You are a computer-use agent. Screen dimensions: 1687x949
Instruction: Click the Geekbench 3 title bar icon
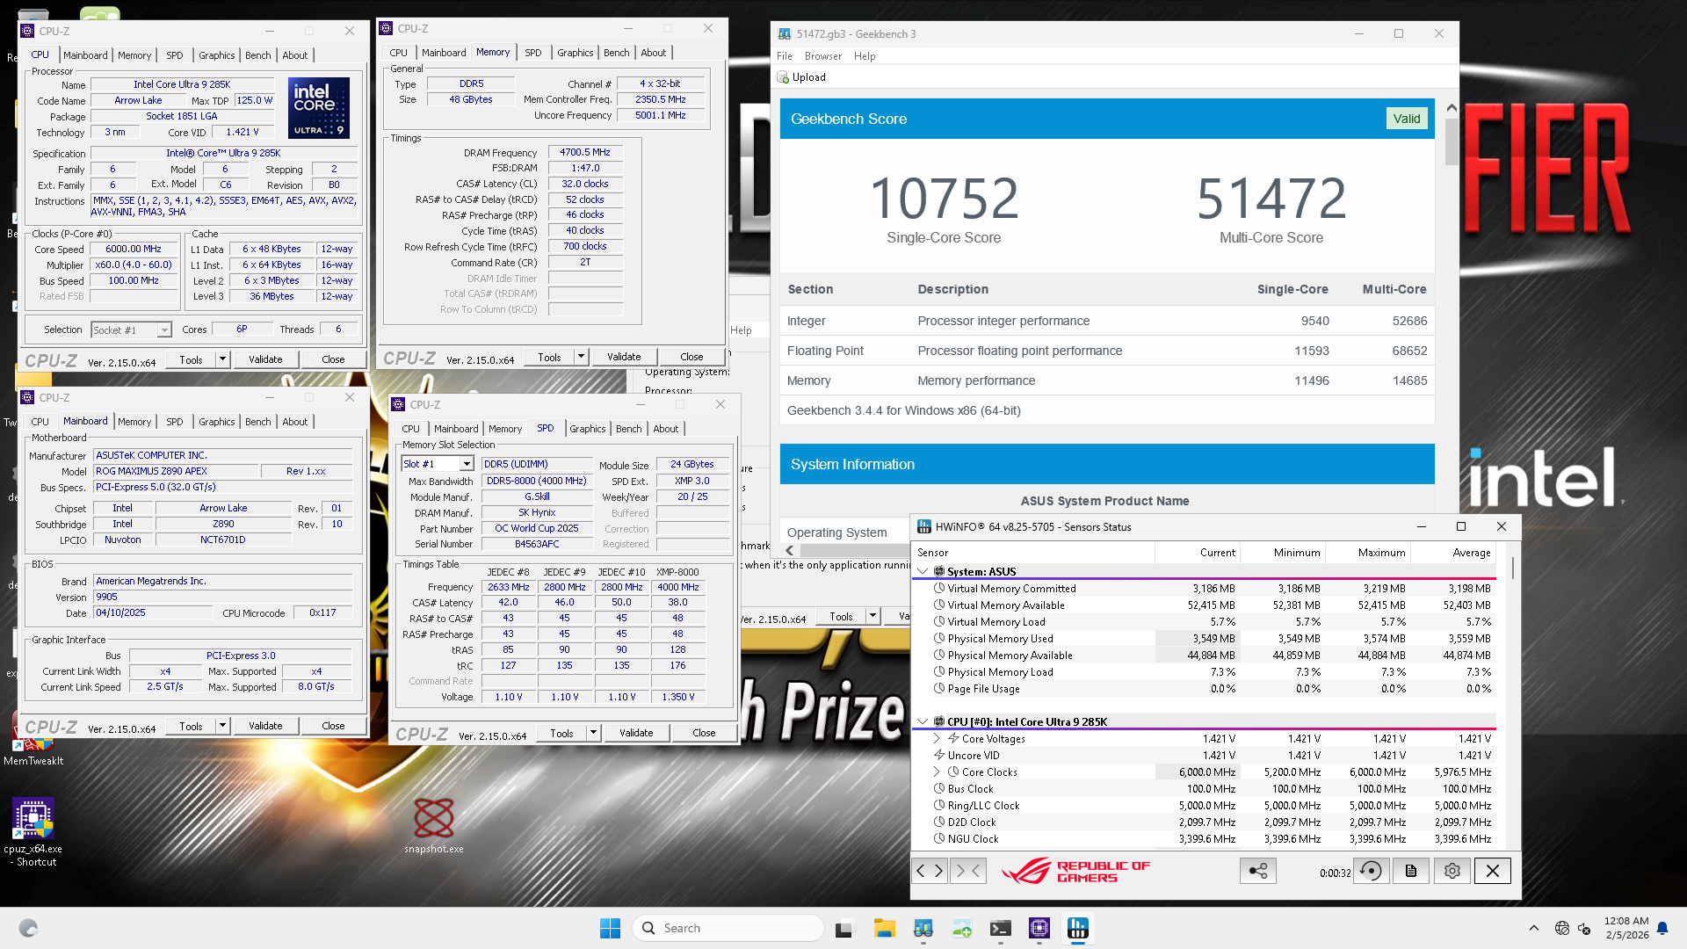point(785,34)
